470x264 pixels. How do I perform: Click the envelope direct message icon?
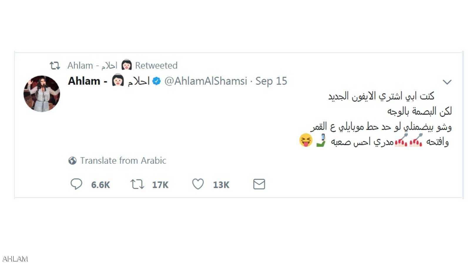[259, 184]
